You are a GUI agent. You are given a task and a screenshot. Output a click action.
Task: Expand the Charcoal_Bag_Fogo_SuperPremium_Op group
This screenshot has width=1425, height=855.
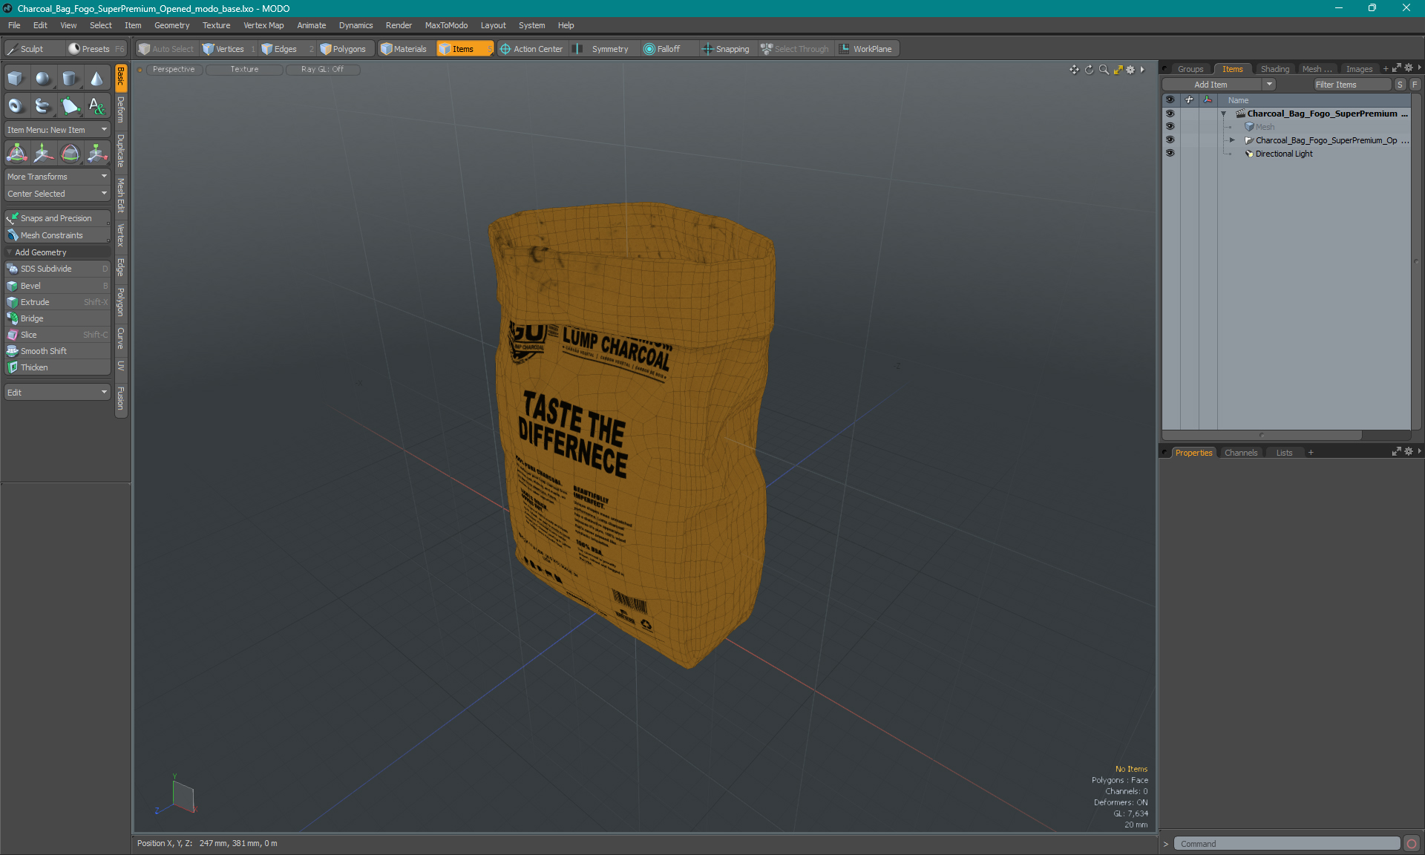tap(1232, 140)
